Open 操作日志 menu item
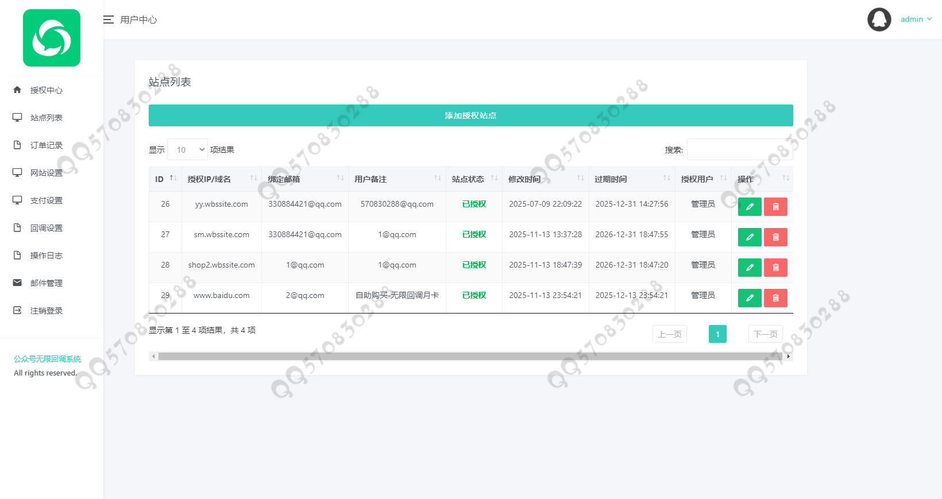 tap(47, 256)
